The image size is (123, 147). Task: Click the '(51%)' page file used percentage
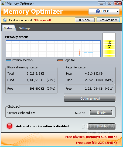(109, 80)
